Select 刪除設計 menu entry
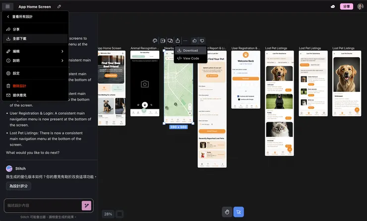The width and height of the screenshot is (367, 221). [x=35, y=86]
